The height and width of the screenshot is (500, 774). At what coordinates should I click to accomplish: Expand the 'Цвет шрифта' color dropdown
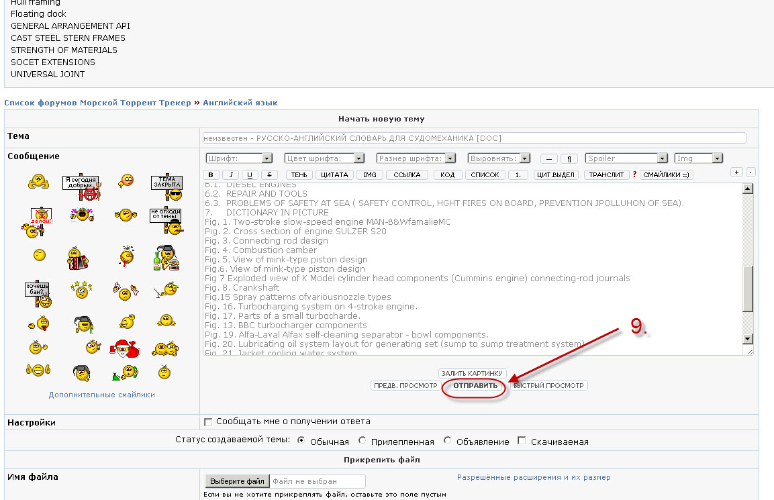click(324, 158)
